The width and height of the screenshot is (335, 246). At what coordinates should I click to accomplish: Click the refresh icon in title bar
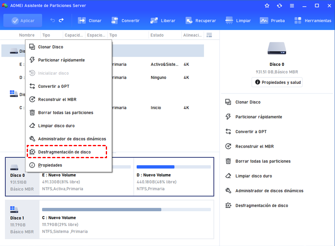tap(279, 6)
